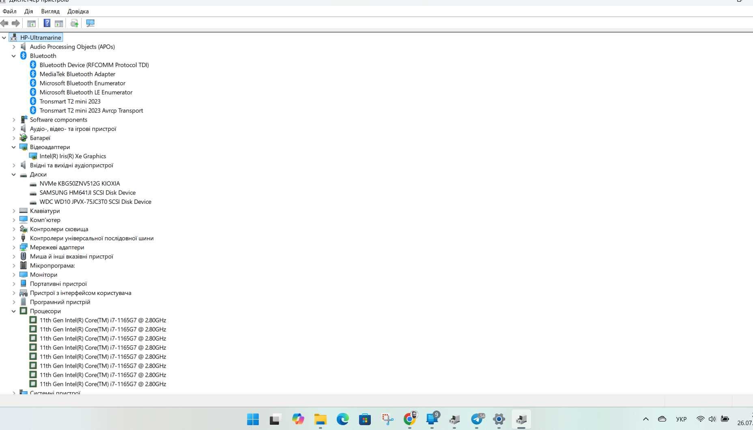Click the HP-Ultramarine computer icon

[14, 37]
